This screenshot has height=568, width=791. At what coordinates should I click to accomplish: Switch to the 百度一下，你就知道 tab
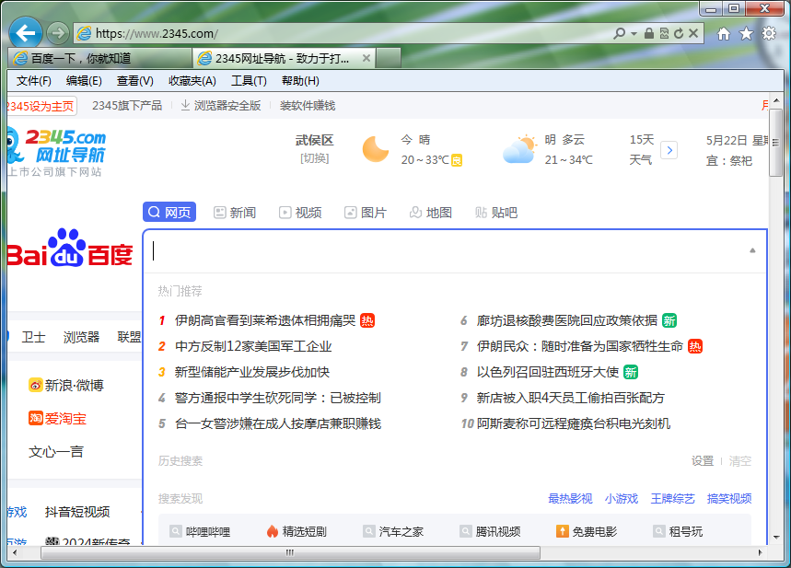pos(100,59)
